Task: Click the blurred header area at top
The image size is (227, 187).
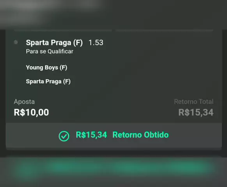Action: point(113,14)
